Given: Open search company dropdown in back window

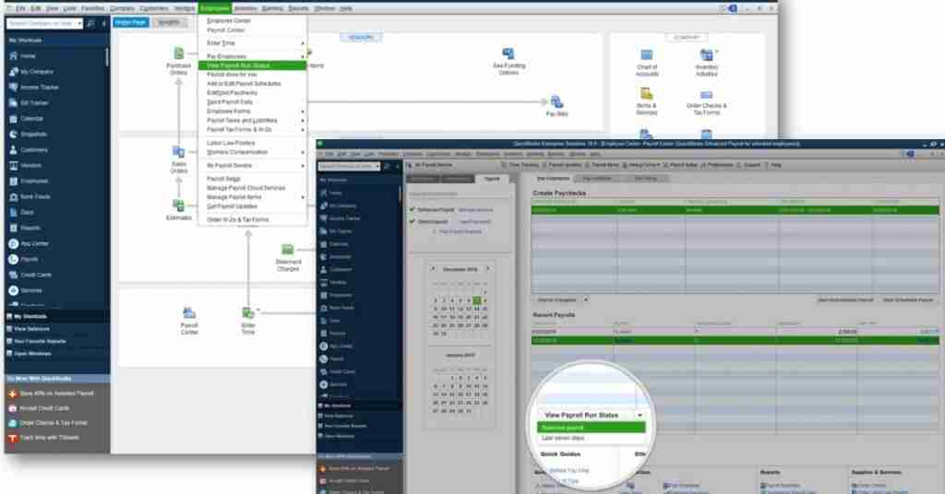Looking at the screenshot, I should pos(79,23).
